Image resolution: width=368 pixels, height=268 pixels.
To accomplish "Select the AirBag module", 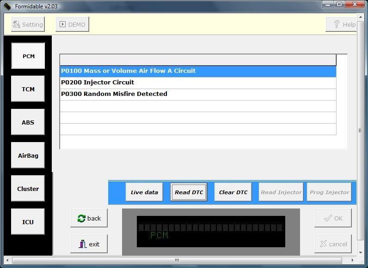I will [x=28, y=155].
